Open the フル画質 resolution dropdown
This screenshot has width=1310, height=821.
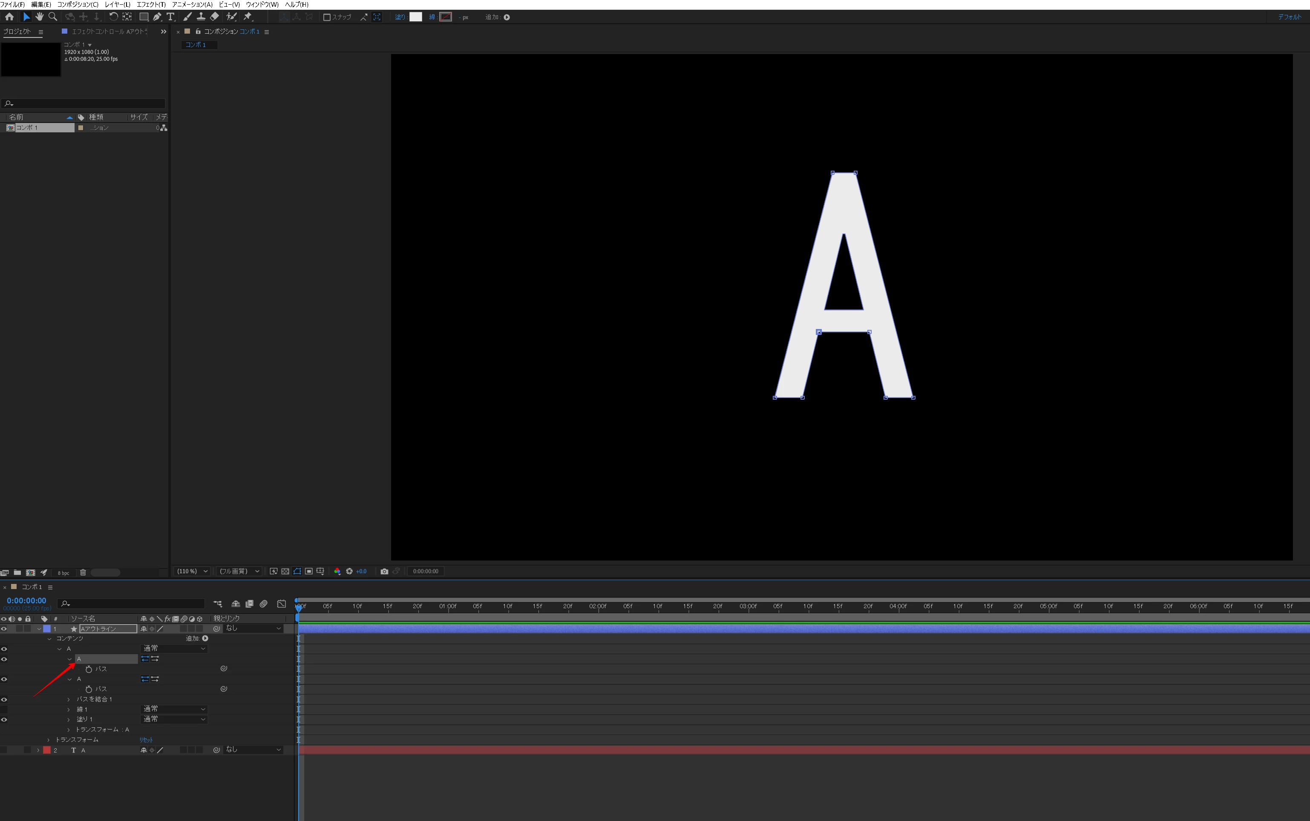pyautogui.click(x=239, y=571)
